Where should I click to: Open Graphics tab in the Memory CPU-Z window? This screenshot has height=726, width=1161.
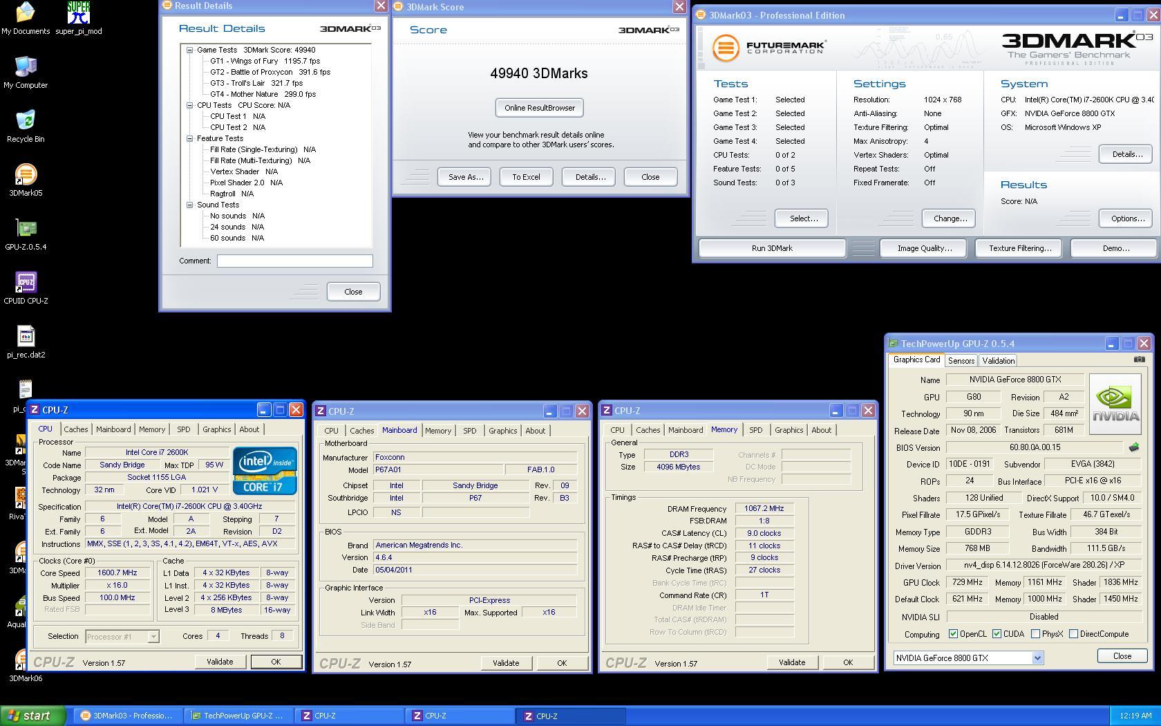789,430
